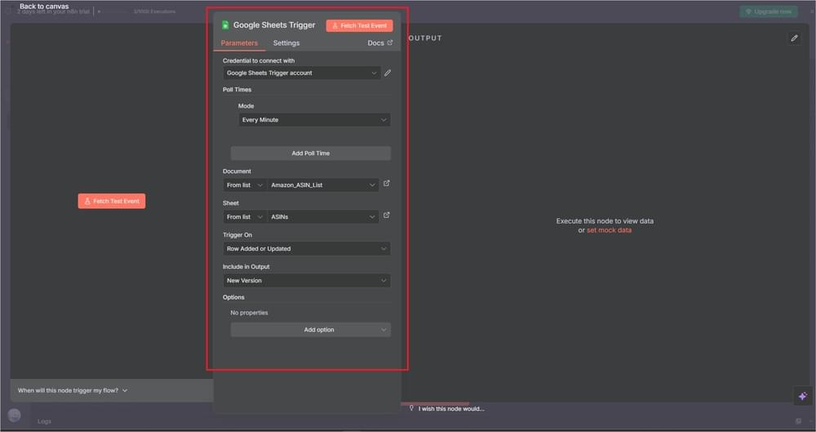The width and height of the screenshot is (816, 432).
Task: Expand 'When will this node trigger my flow?'
Action: pos(73,390)
